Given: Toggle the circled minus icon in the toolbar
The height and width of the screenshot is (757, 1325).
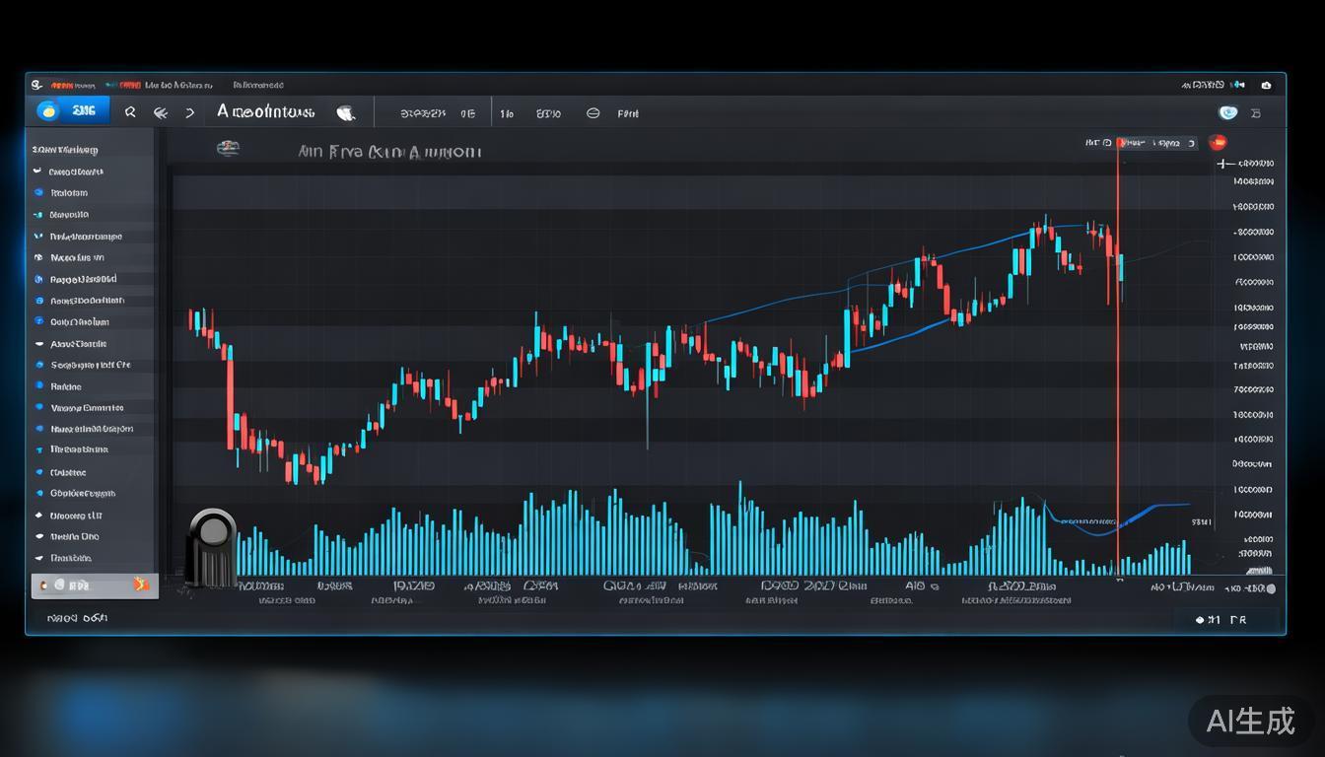Looking at the screenshot, I should click(x=593, y=113).
